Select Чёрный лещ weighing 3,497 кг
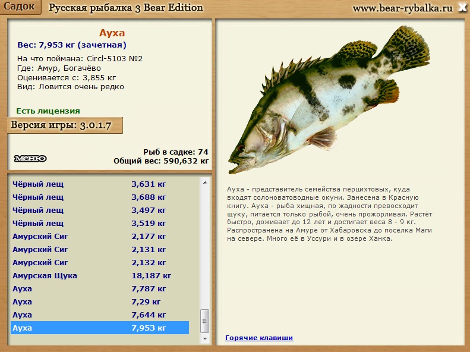The image size is (470, 352). (100, 210)
